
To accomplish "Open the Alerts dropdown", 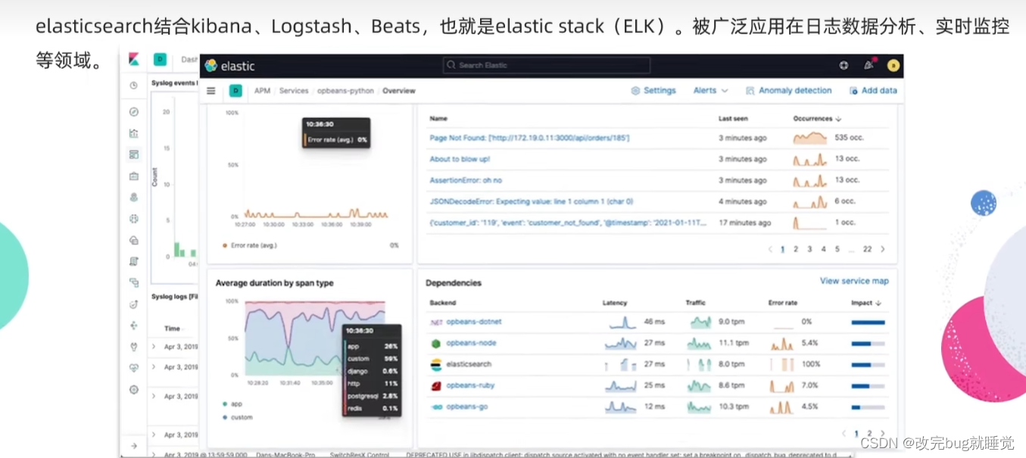I will (x=710, y=91).
